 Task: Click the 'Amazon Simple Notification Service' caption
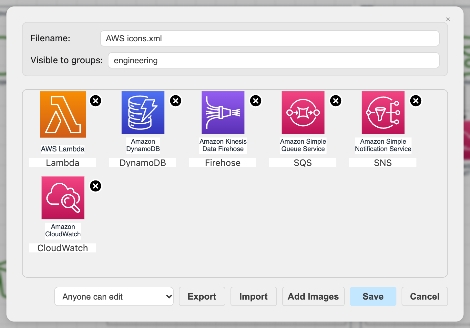tap(383, 145)
